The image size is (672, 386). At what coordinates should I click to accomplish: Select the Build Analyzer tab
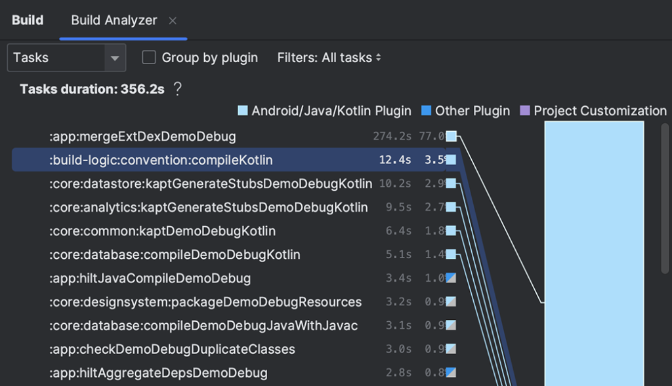114,20
